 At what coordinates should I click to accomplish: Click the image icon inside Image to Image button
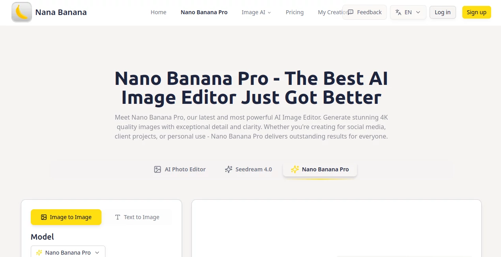click(43, 217)
